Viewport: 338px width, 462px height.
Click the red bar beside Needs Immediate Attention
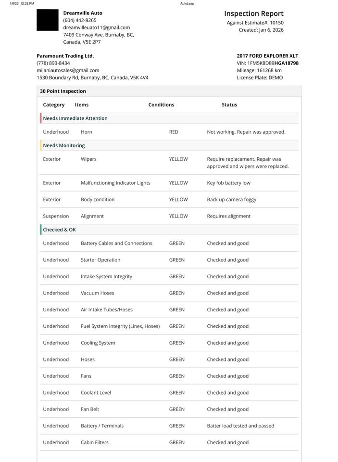tap(41, 118)
